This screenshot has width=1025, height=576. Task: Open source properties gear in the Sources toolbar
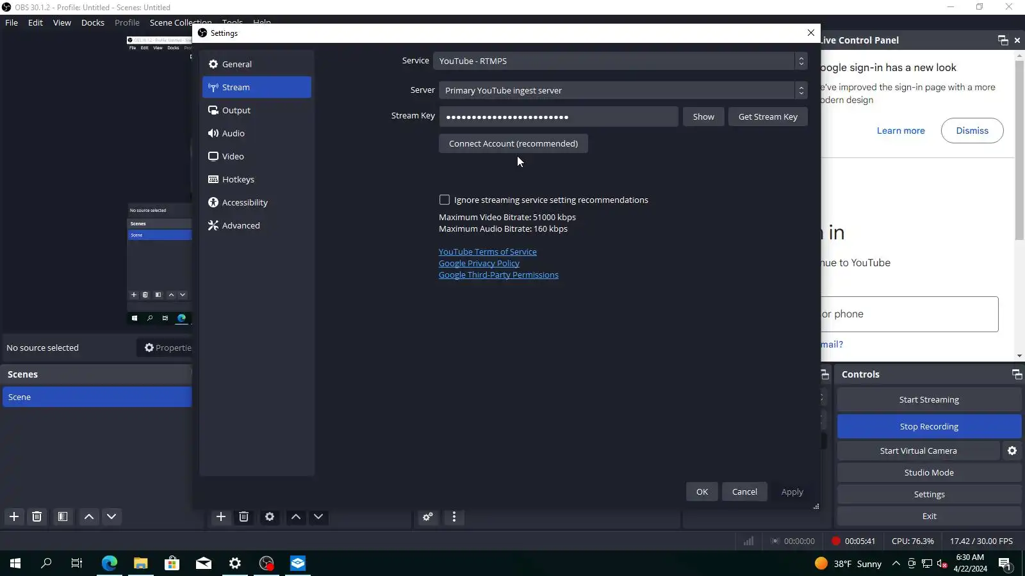pos(270,516)
